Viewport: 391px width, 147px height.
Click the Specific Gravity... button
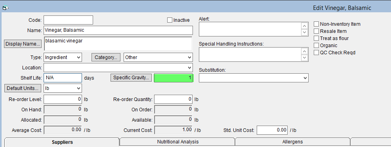tap(131, 78)
